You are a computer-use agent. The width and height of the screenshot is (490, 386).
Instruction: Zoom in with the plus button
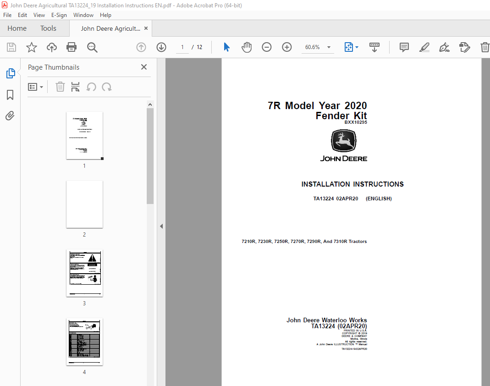click(x=286, y=47)
